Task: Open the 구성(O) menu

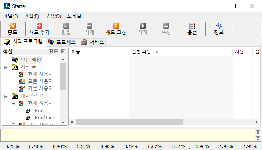Action: [x=53, y=16]
